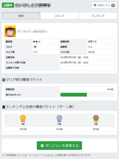Click the 50 MB 初期設定 value

[110, 89]
